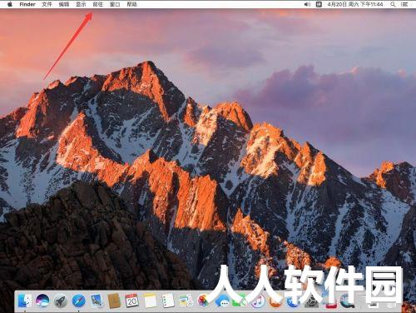Open the 帮助 (Help) menu
Screen dimensions: 416x313
[x=131, y=4]
